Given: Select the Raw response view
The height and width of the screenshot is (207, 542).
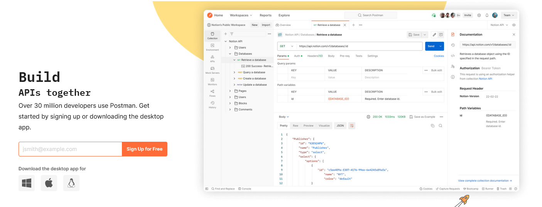Looking at the screenshot, I should 295,126.
